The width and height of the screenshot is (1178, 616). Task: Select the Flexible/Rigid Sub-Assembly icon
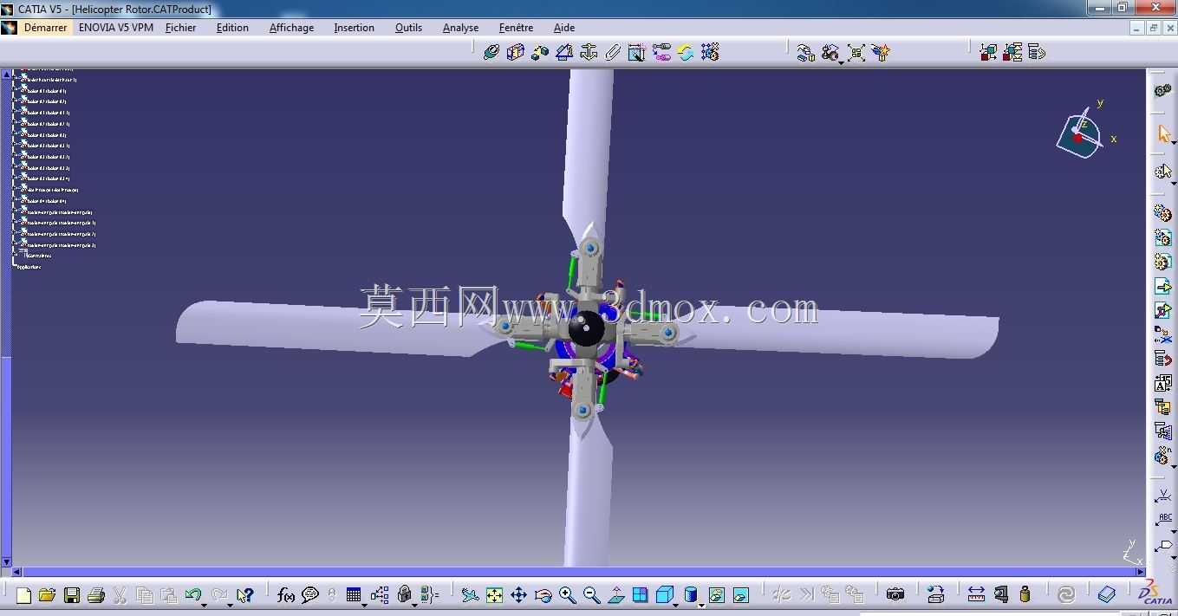pyautogui.click(x=661, y=52)
